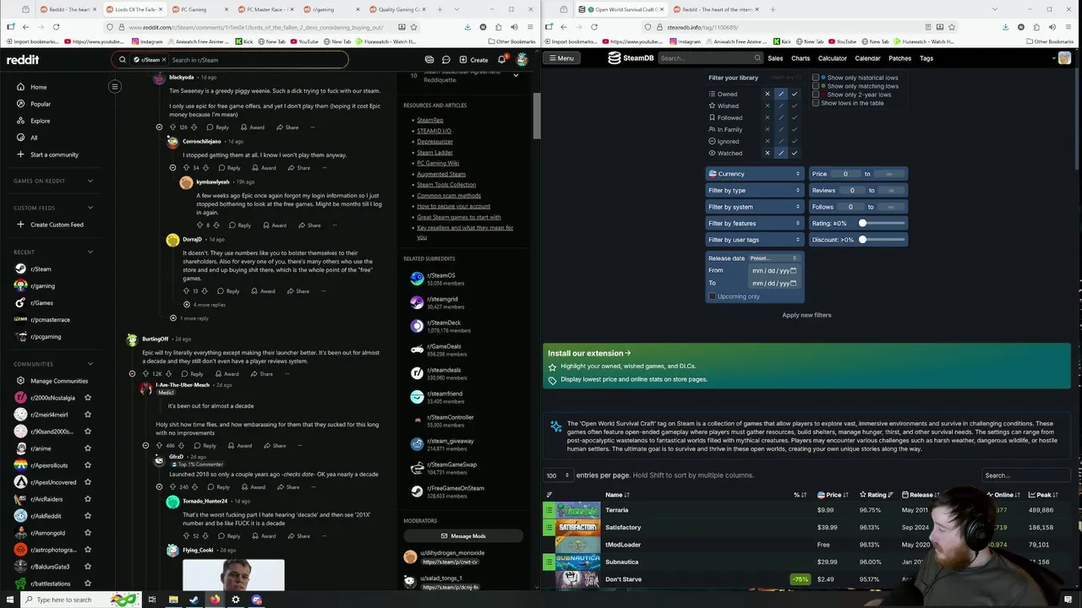Open File Explorer in the taskbar

(x=173, y=600)
